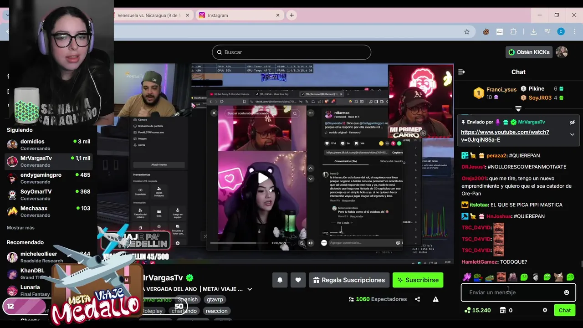This screenshot has width=583, height=328.
Task: Open a new browser tab
Action: (291, 15)
